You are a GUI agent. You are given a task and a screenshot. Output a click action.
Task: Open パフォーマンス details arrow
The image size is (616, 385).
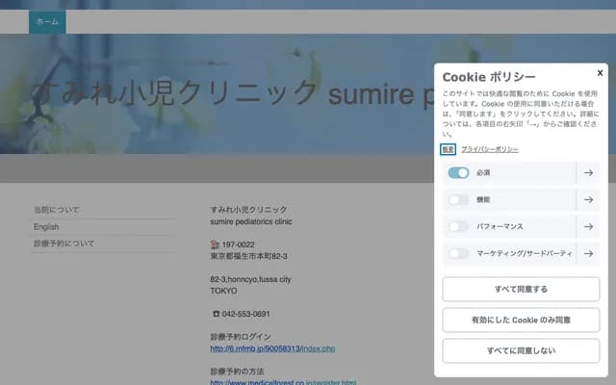pos(588,226)
